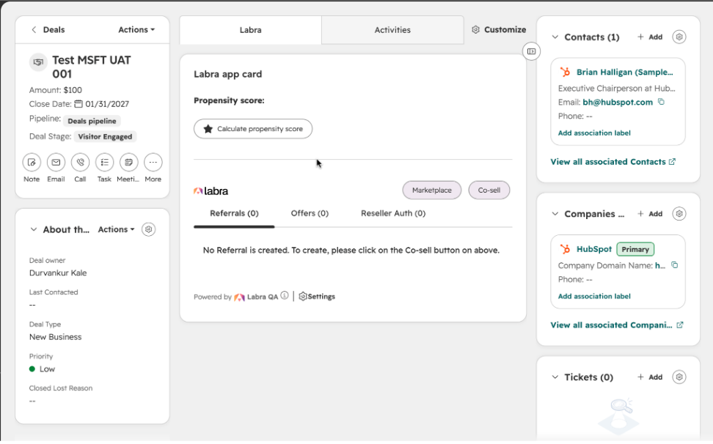
Task: Log a Call via phone icon
Action: coord(80,162)
